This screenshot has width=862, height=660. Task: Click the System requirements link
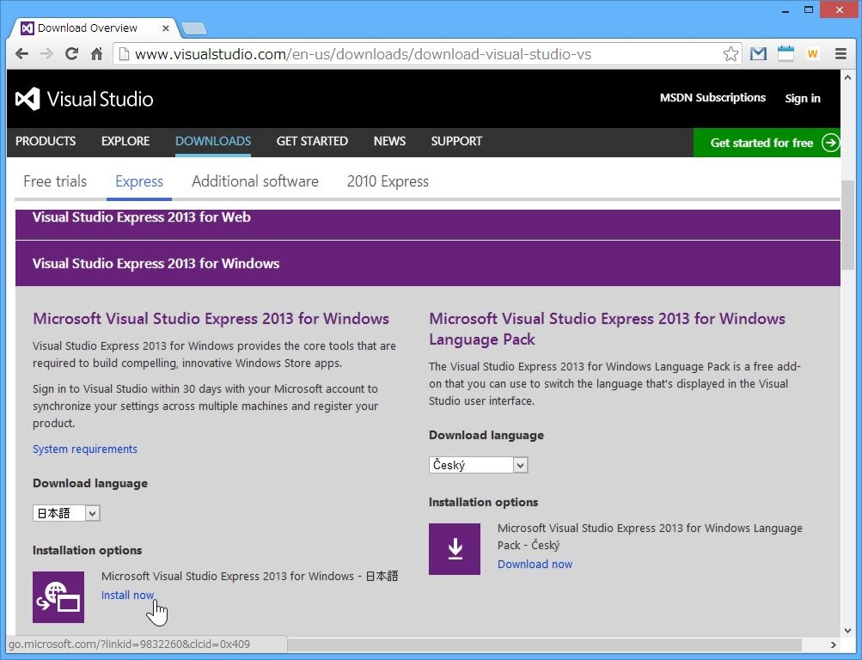click(x=85, y=449)
